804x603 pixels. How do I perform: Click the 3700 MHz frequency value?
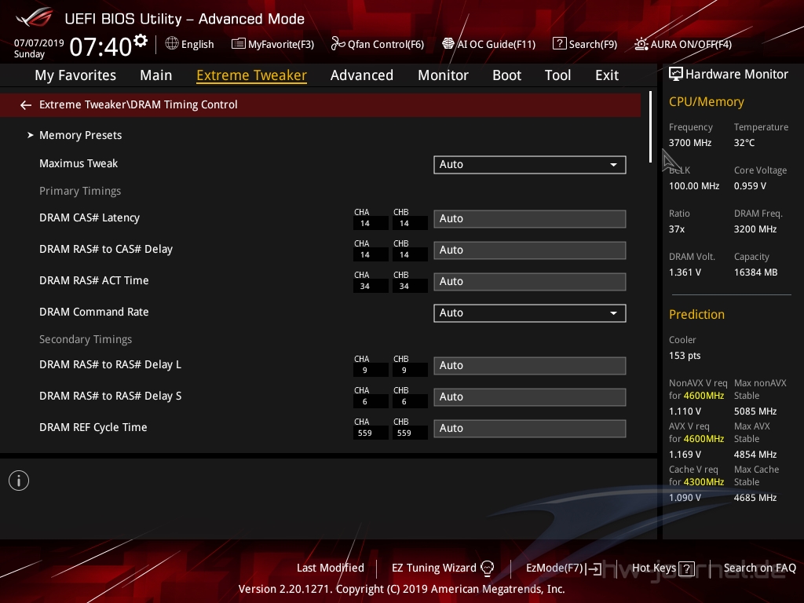[x=689, y=143]
